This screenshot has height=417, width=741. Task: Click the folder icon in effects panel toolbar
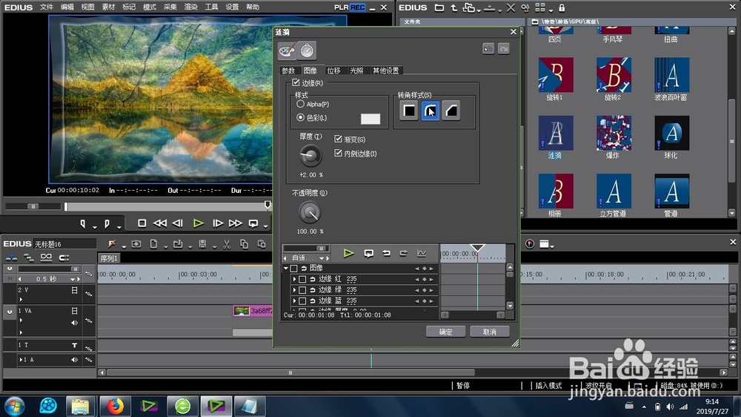pyautogui.click(x=439, y=7)
